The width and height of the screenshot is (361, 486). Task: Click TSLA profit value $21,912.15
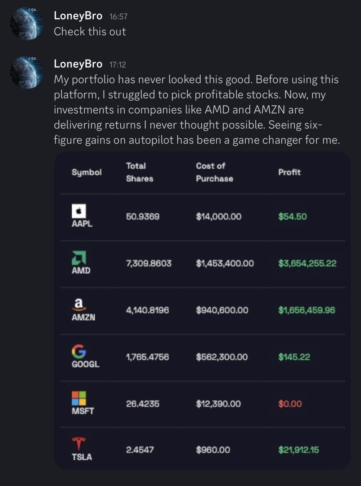(x=299, y=450)
